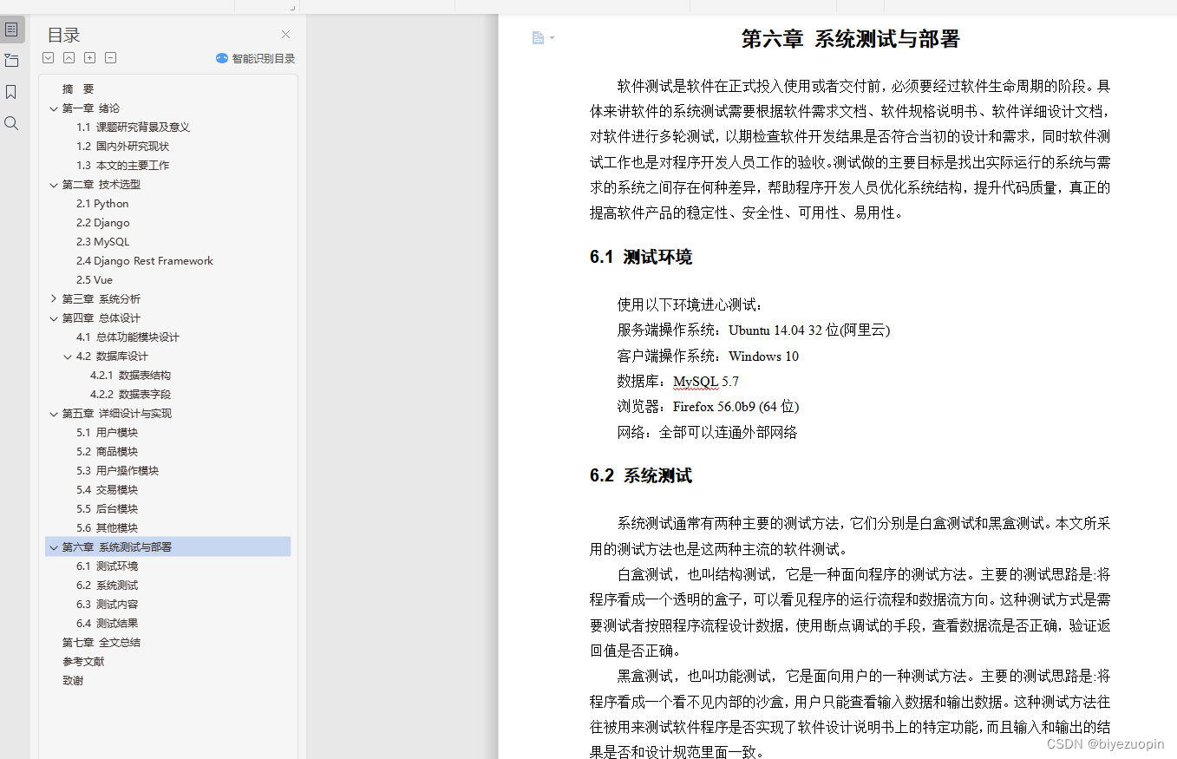Expand all catalog entries with the plus icon

coord(89,57)
